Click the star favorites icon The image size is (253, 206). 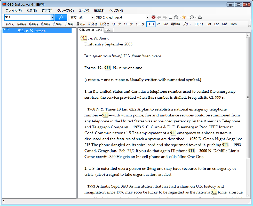pyautogui.click(x=184, y=17)
